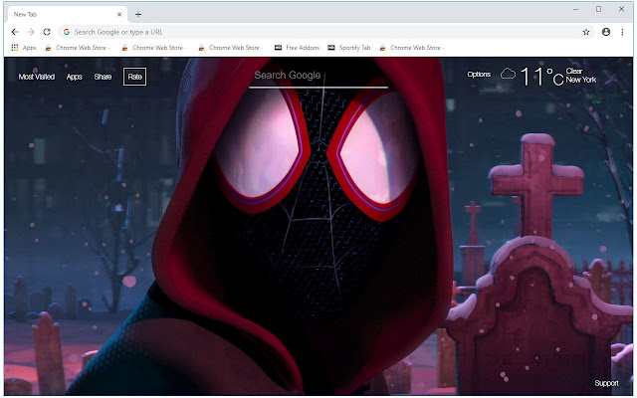Click the Clear weather condition text
637x398 pixels.
point(574,71)
